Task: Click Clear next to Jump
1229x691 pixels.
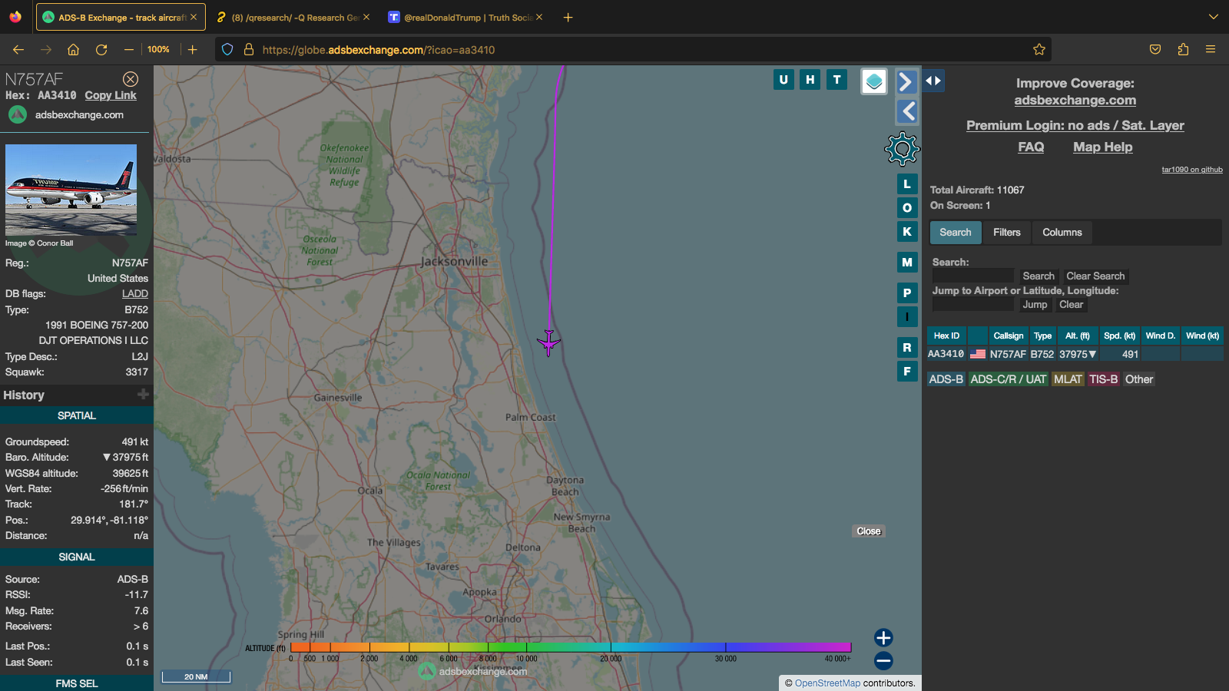Action: pyautogui.click(x=1071, y=305)
